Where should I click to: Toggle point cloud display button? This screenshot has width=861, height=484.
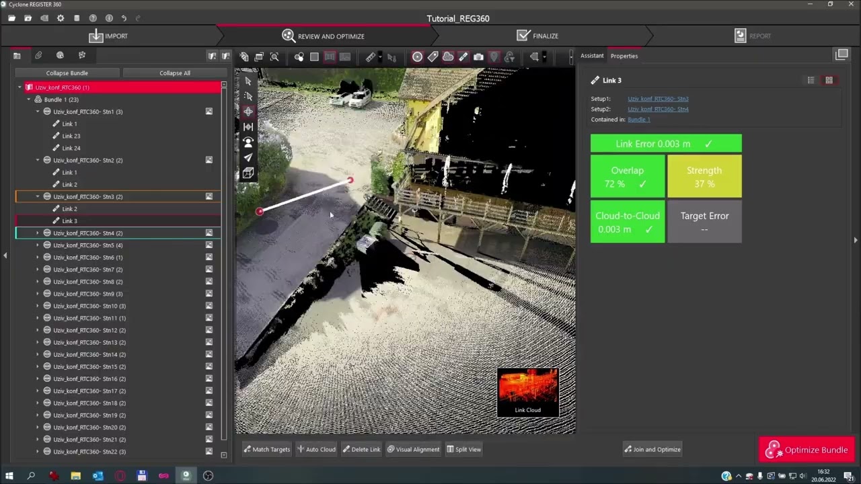(448, 57)
